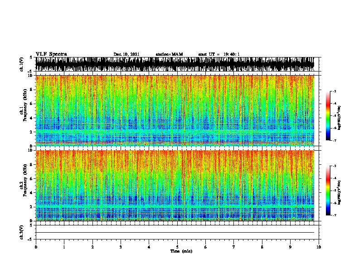This screenshot has height=277, width=359.
Task: Click inside the ch.1 spectrogram panel
Action: [175, 110]
